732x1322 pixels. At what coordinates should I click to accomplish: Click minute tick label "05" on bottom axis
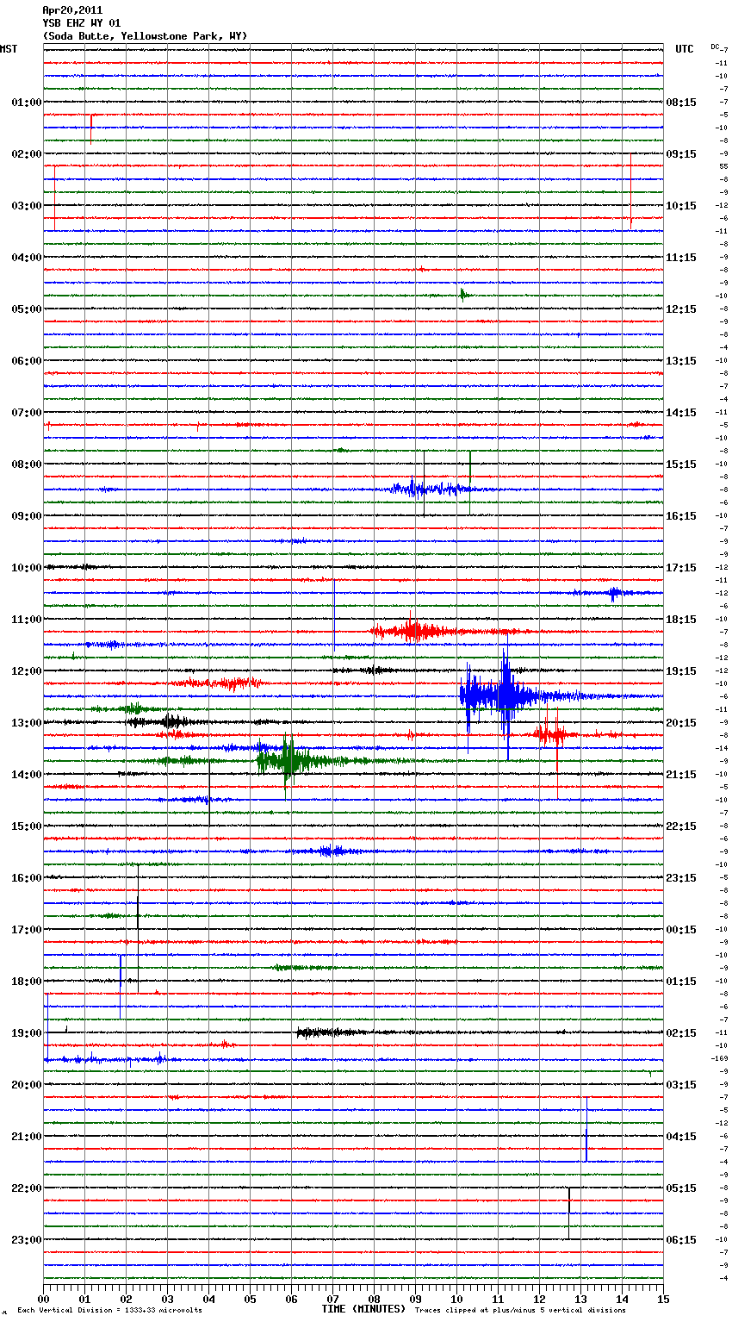(250, 1300)
